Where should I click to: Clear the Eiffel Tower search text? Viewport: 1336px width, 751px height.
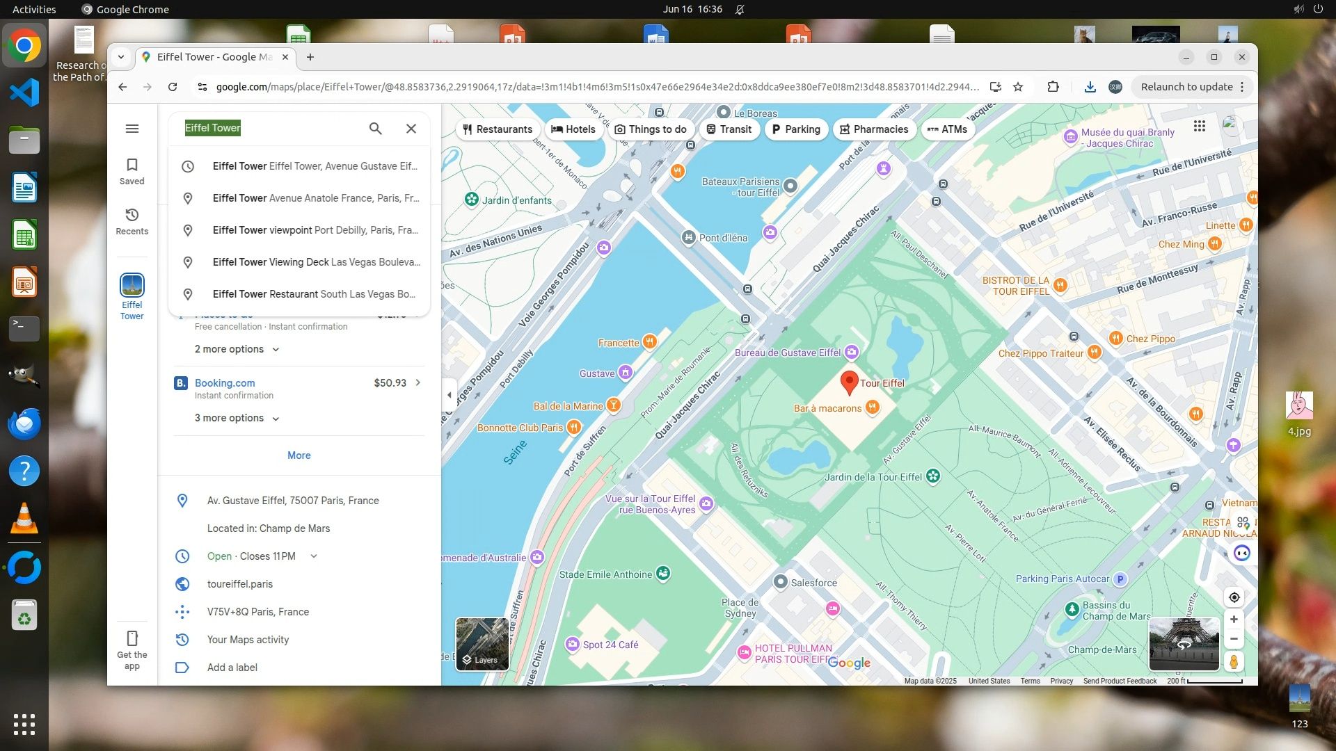(x=411, y=129)
